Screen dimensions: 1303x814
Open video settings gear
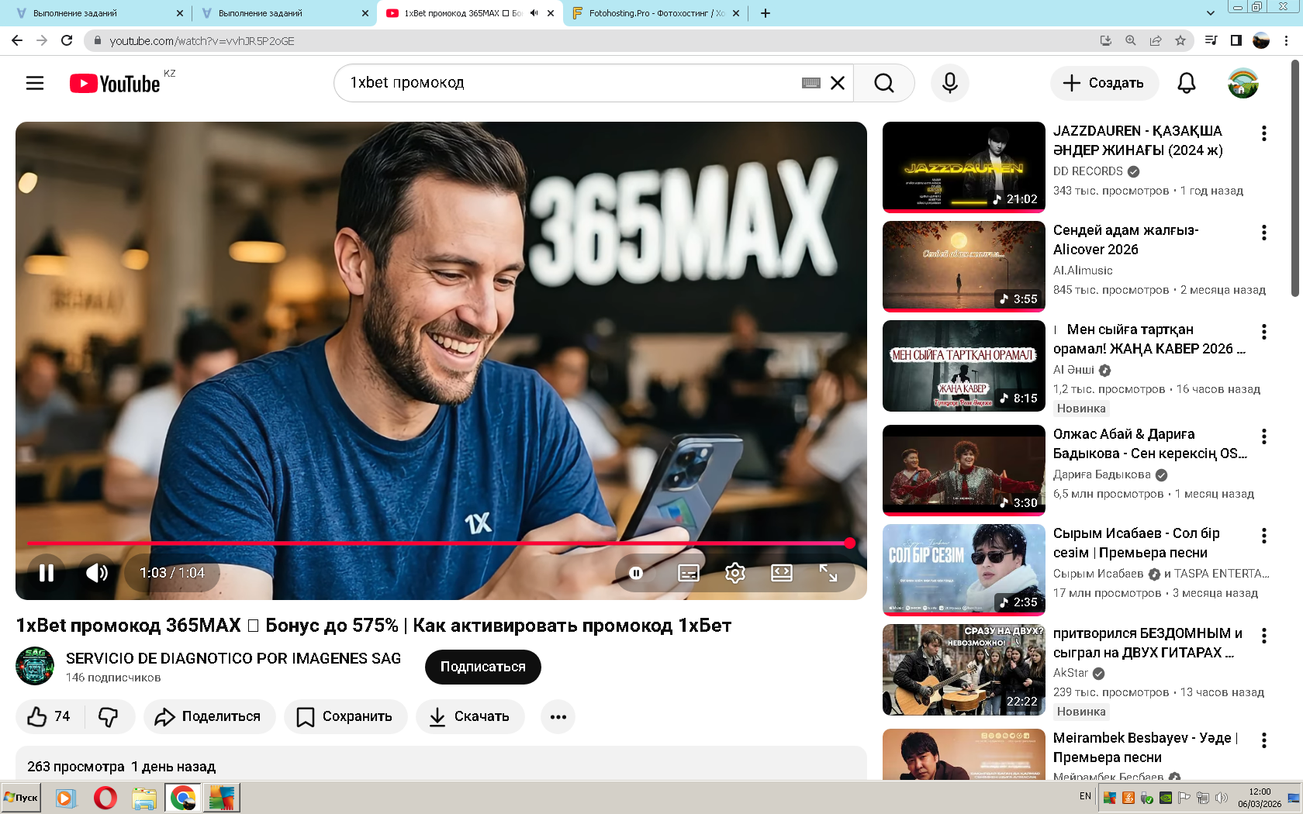point(734,573)
